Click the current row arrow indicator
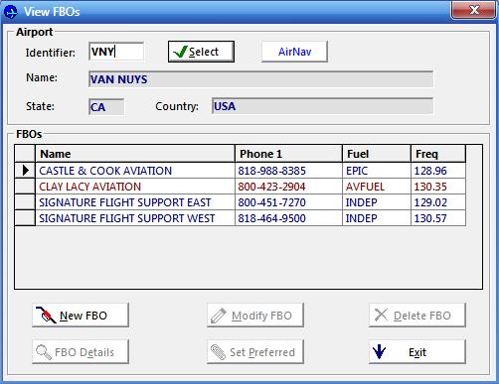 (x=26, y=171)
